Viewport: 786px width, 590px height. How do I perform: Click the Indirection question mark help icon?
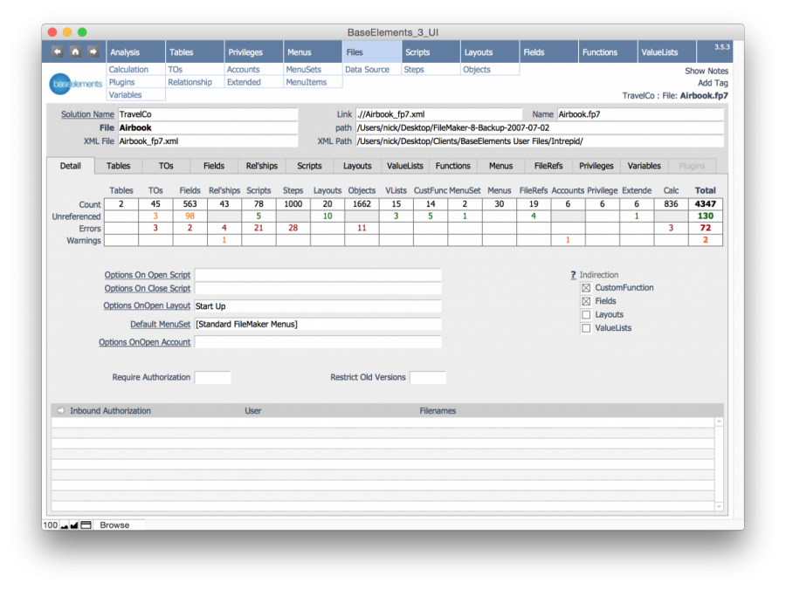(x=573, y=275)
